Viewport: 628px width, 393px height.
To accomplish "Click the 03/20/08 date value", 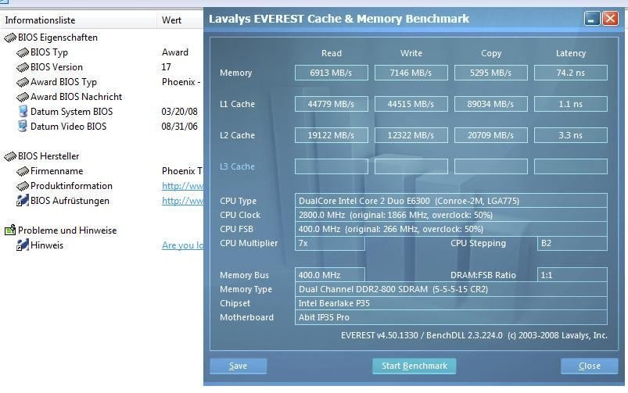I will tap(179, 112).
